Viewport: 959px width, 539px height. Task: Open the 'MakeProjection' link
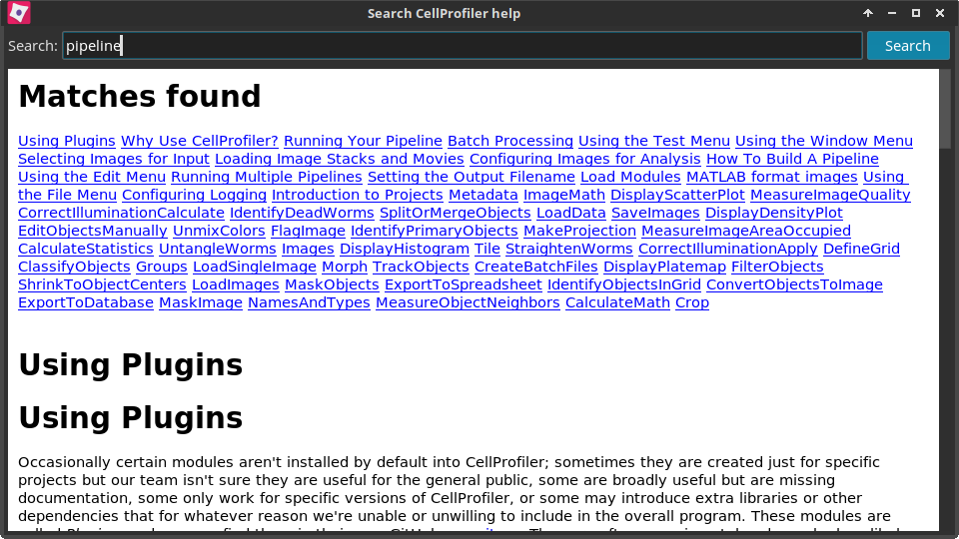(579, 231)
